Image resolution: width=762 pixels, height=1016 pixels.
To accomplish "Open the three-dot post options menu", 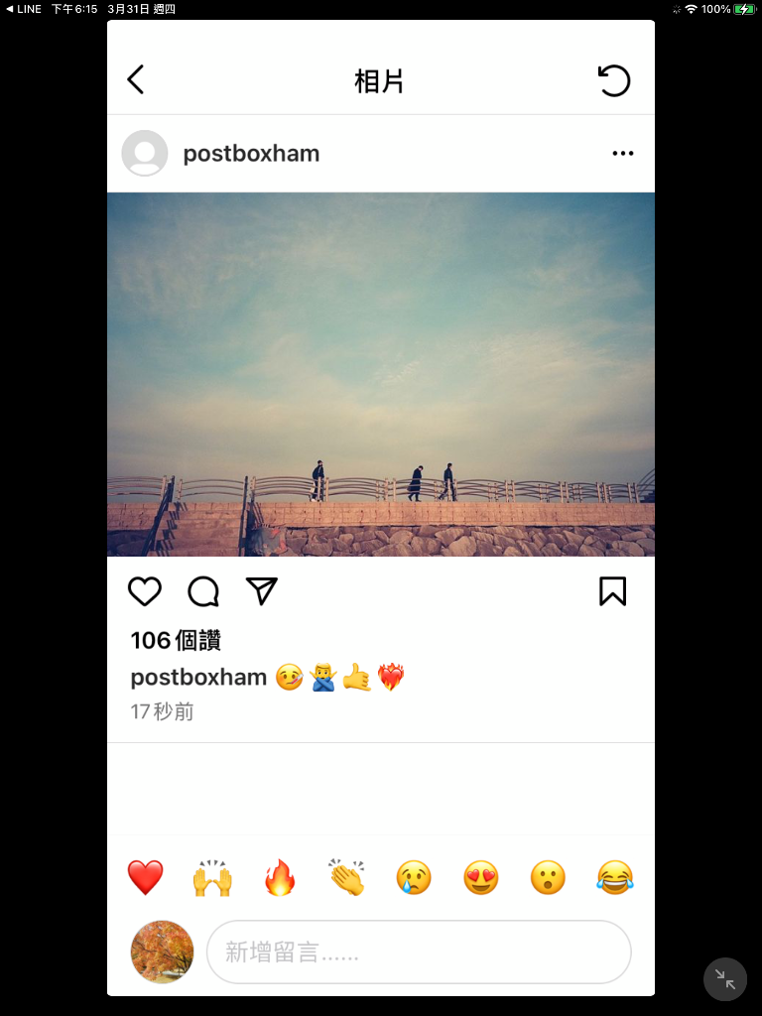I will point(623,154).
